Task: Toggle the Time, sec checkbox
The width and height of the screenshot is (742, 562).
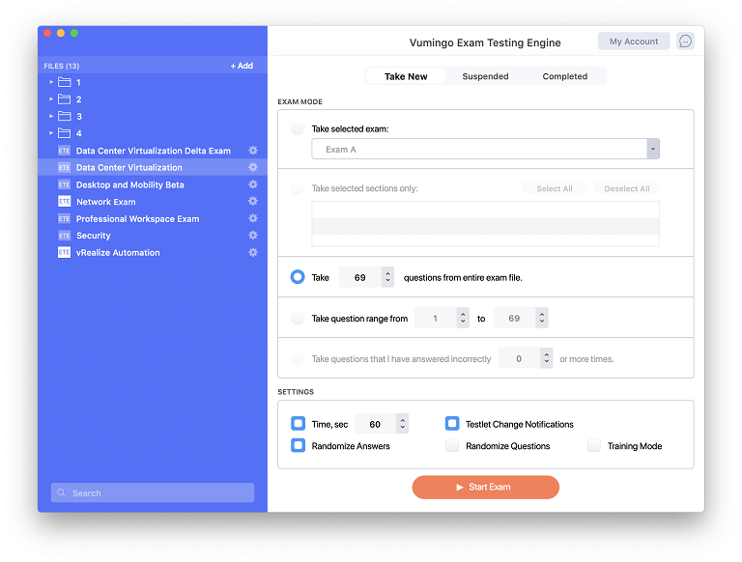Action: tap(299, 423)
